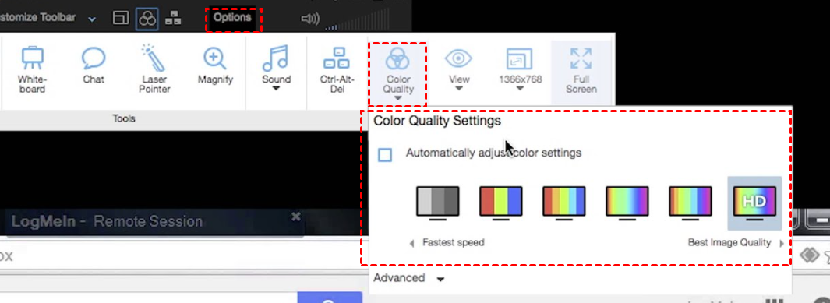Viewport: 830px width, 303px height.
Task: Toggle the speaker sound icon in top bar
Action: point(309,19)
